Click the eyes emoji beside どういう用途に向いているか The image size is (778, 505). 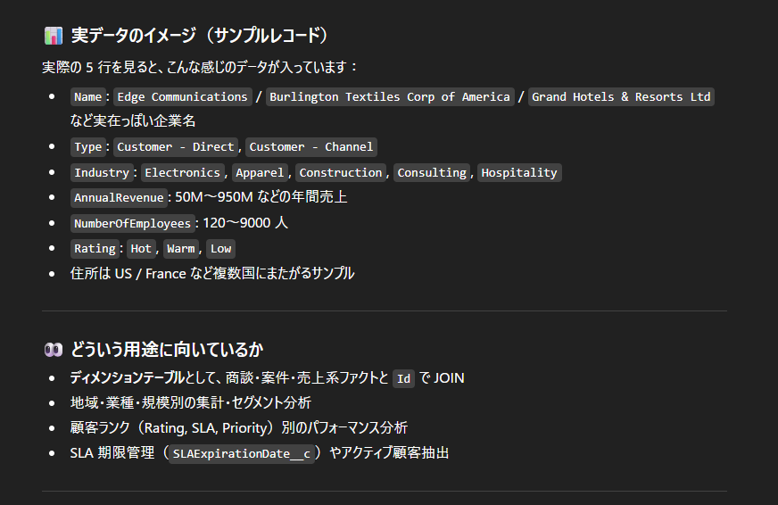54,351
